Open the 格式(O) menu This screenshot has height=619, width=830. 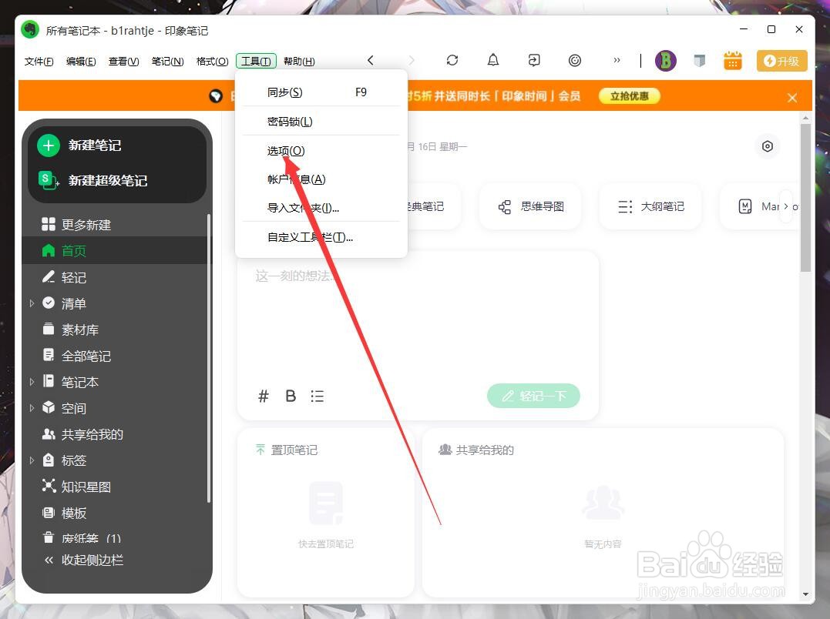pyautogui.click(x=212, y=62)
